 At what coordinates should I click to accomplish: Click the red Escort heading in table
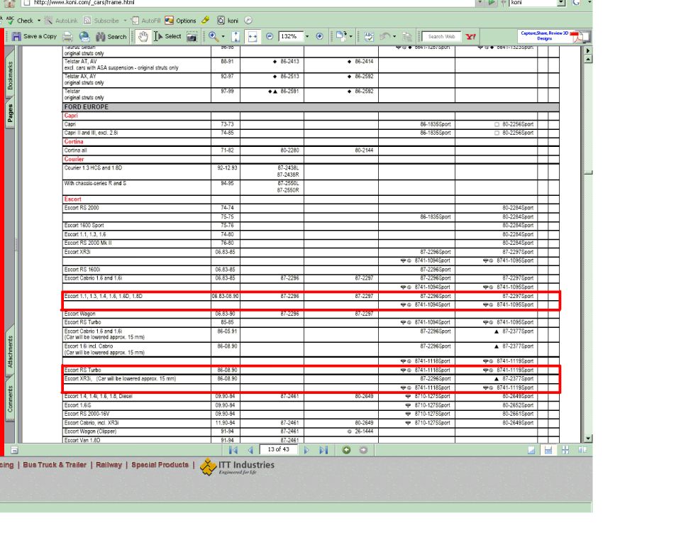72,199
